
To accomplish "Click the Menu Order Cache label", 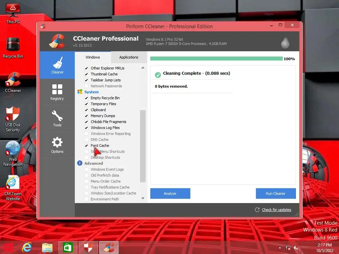I will (106, 181).
